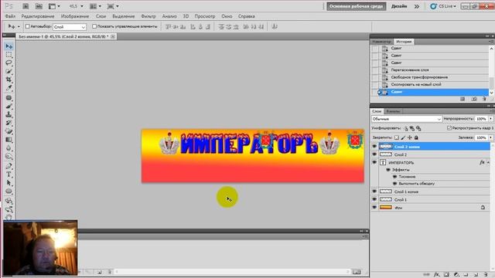
Task: Select the Eraser tool
Action: (x=9, y=131)
